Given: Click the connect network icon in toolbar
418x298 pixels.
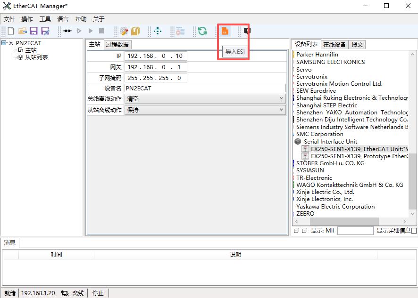Looking at the screenshot, I should (67, 31).
